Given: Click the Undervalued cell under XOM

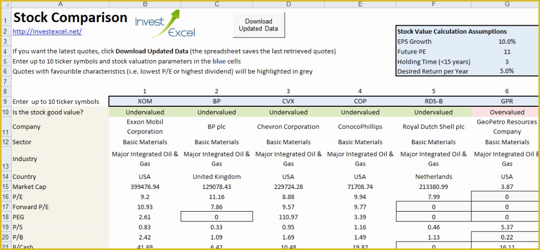Looking at the screenshot, I should (145, 112).
